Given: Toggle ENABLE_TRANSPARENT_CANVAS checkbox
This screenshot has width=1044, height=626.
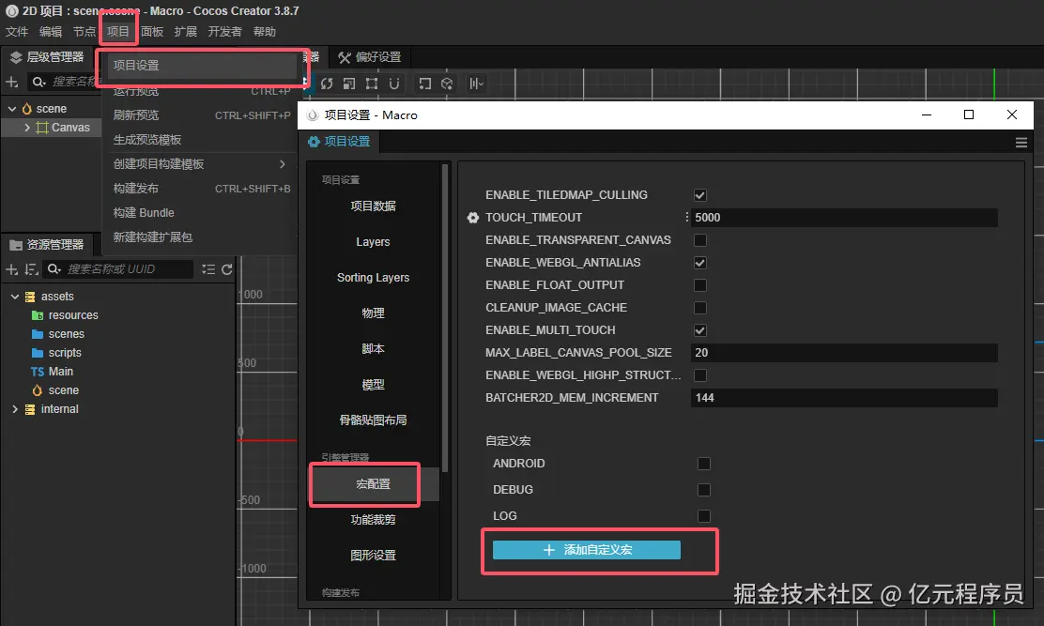Looking at the screenshot, I should [x=699, y=240].
